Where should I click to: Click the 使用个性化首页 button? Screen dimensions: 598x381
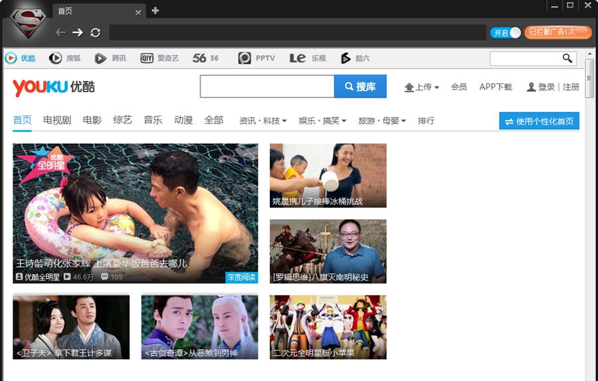[x=539, y=121]
